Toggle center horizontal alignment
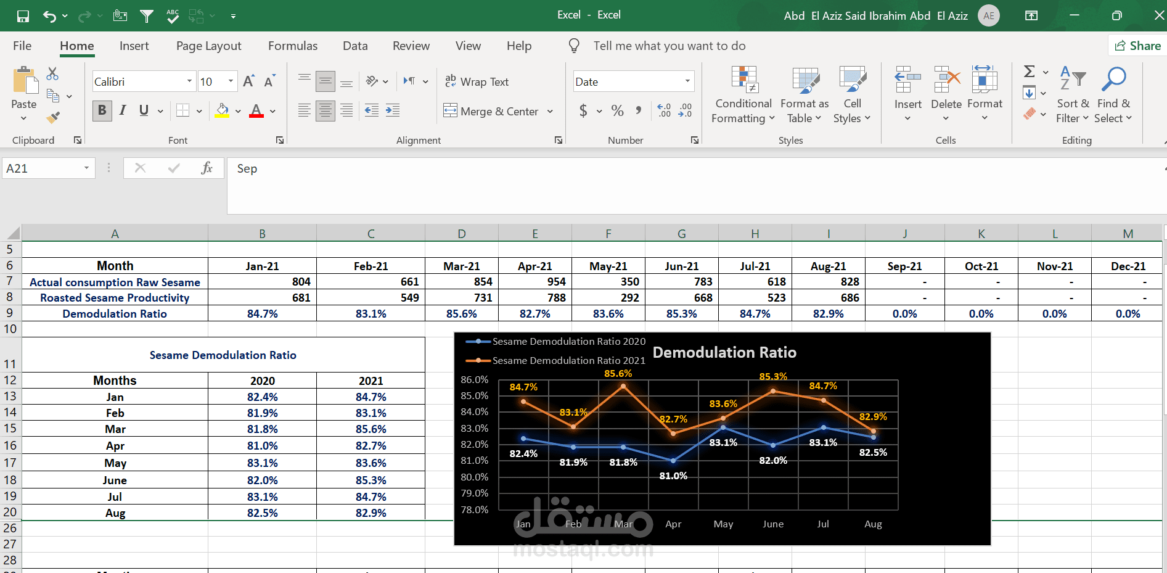 (x=325, y=110)
